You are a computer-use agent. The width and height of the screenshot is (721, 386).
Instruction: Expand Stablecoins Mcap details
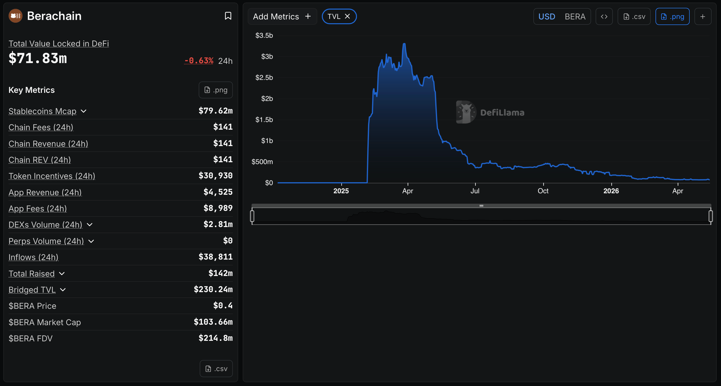click(84, 111)
